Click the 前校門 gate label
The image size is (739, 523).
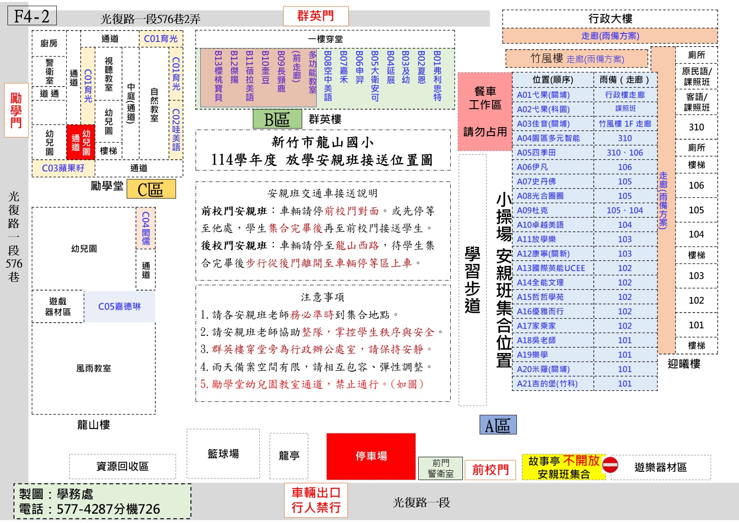(490, 469)
